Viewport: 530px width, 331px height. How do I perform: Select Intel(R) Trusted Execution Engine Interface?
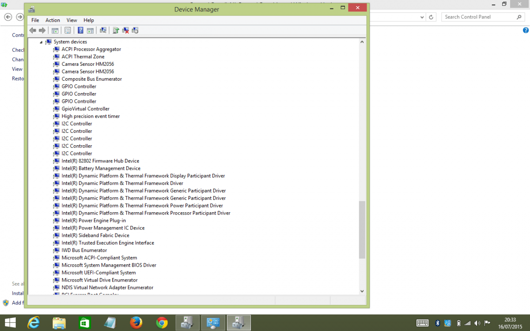[108, 243]
